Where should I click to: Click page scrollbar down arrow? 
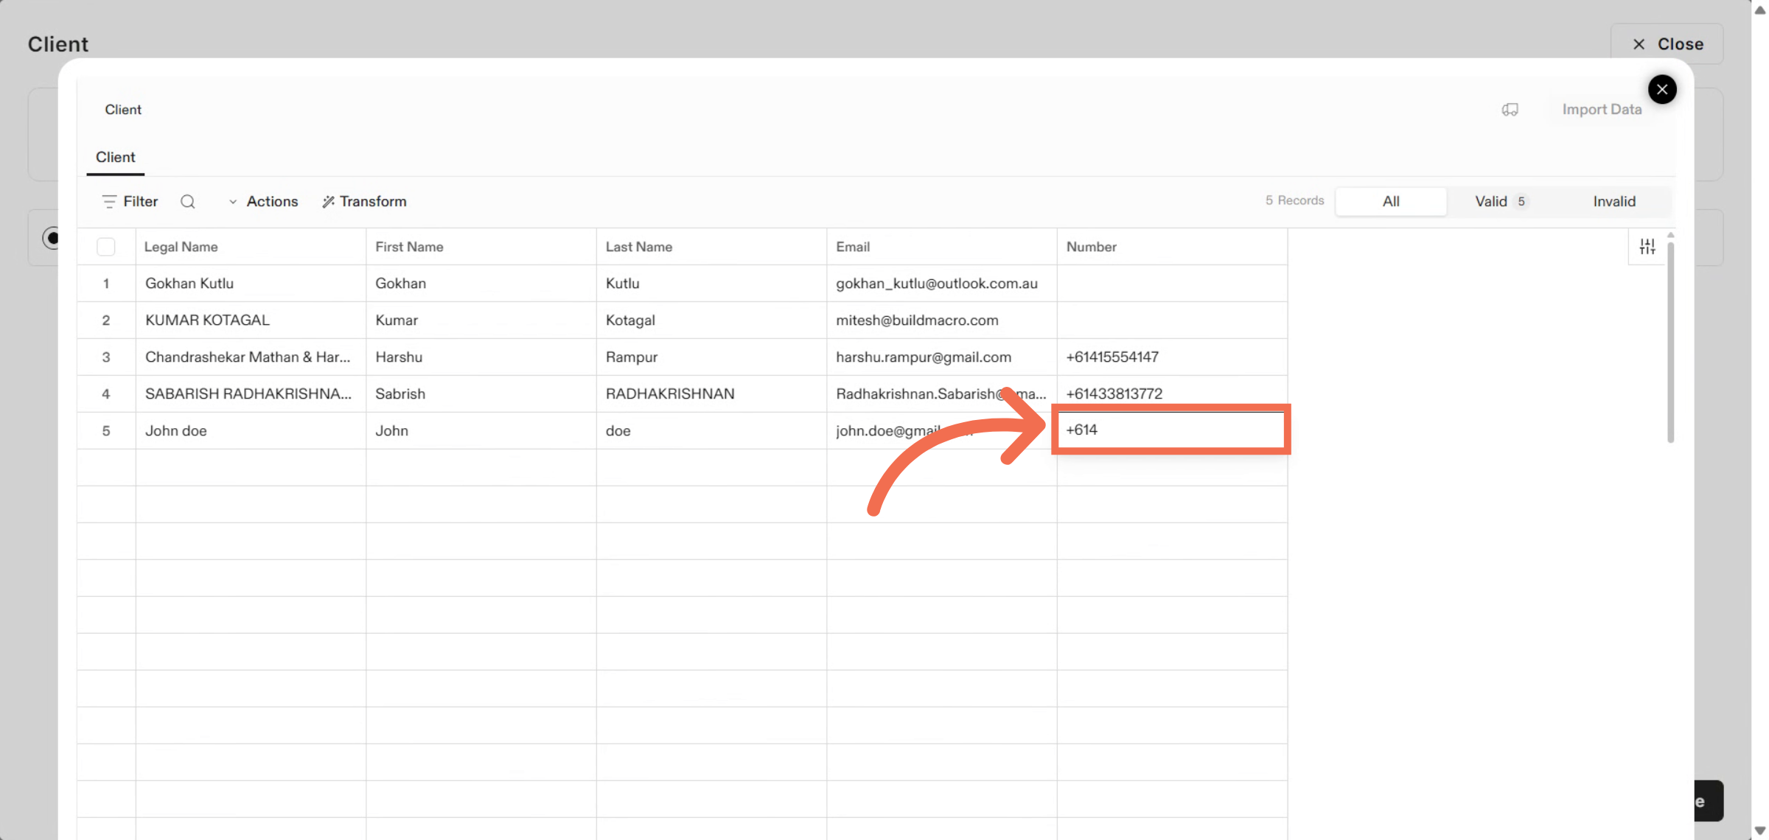(1759, 830)
